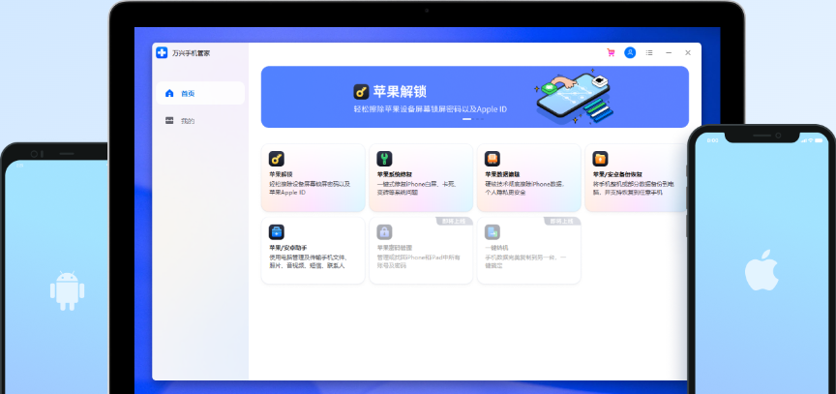Open the 苹果数据擦除 eraser icon card
The width and height of the screenshot is (836, 394).
[493, 159]
